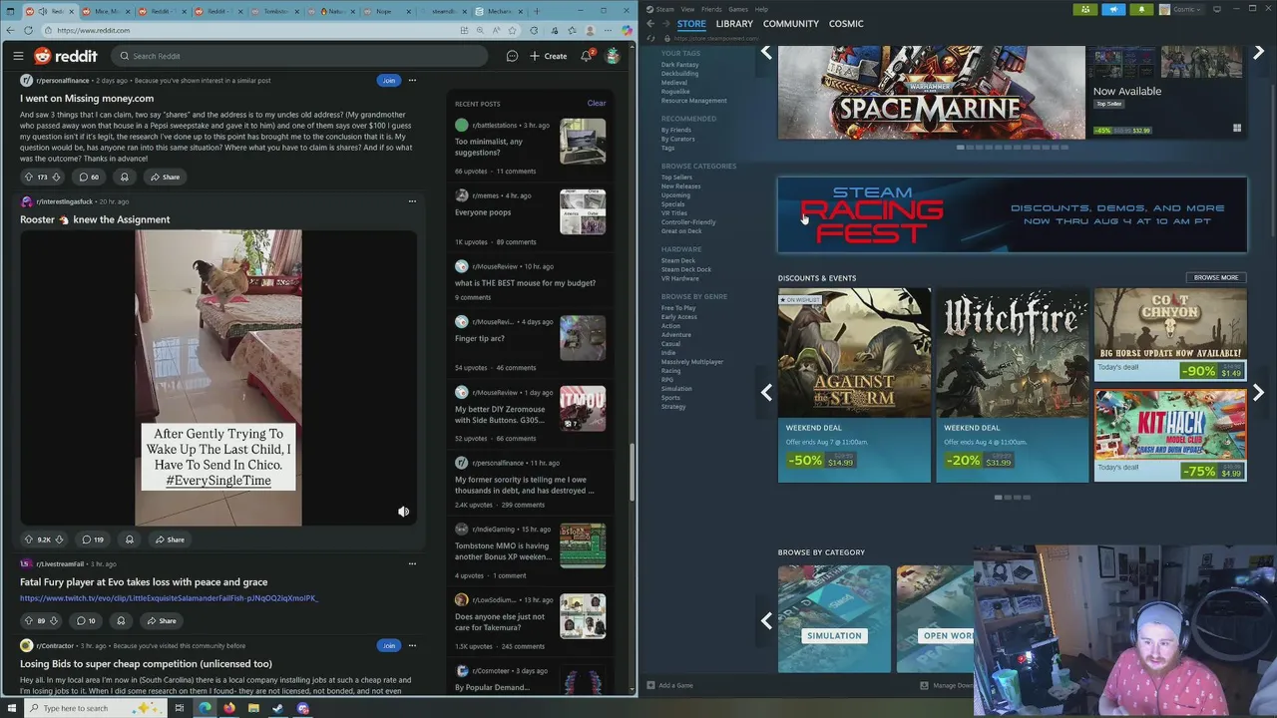Viewport: 1277px width, 718px height.
Task: Click the Reddit logo to go home
Action: (x=66, y=56)
